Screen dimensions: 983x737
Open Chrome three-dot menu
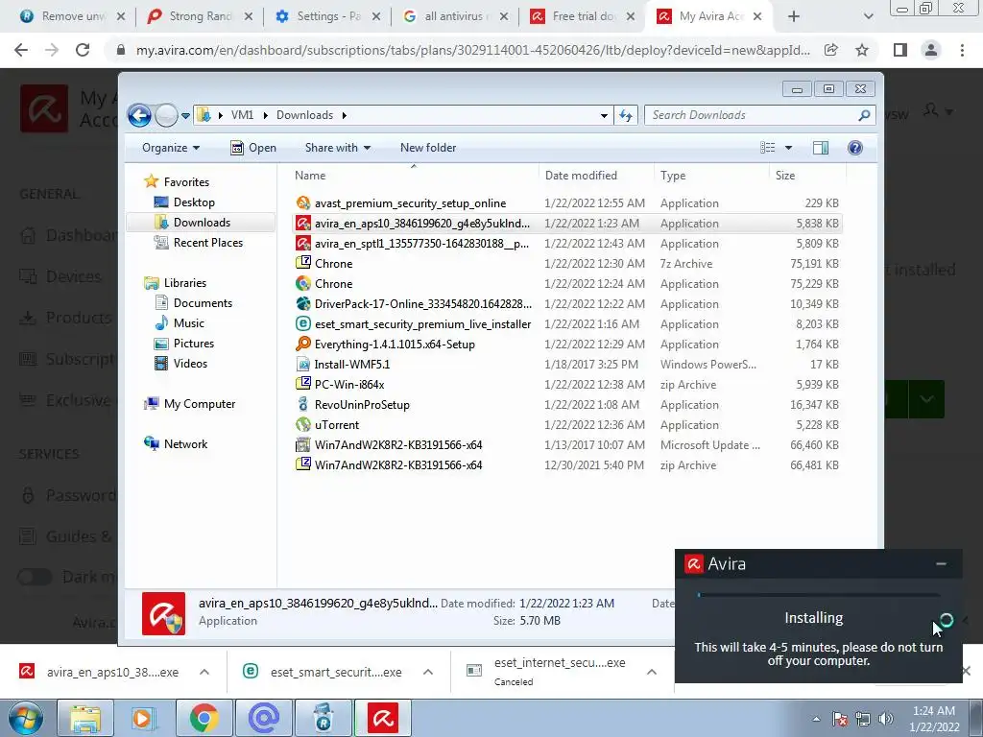(962, 50)
